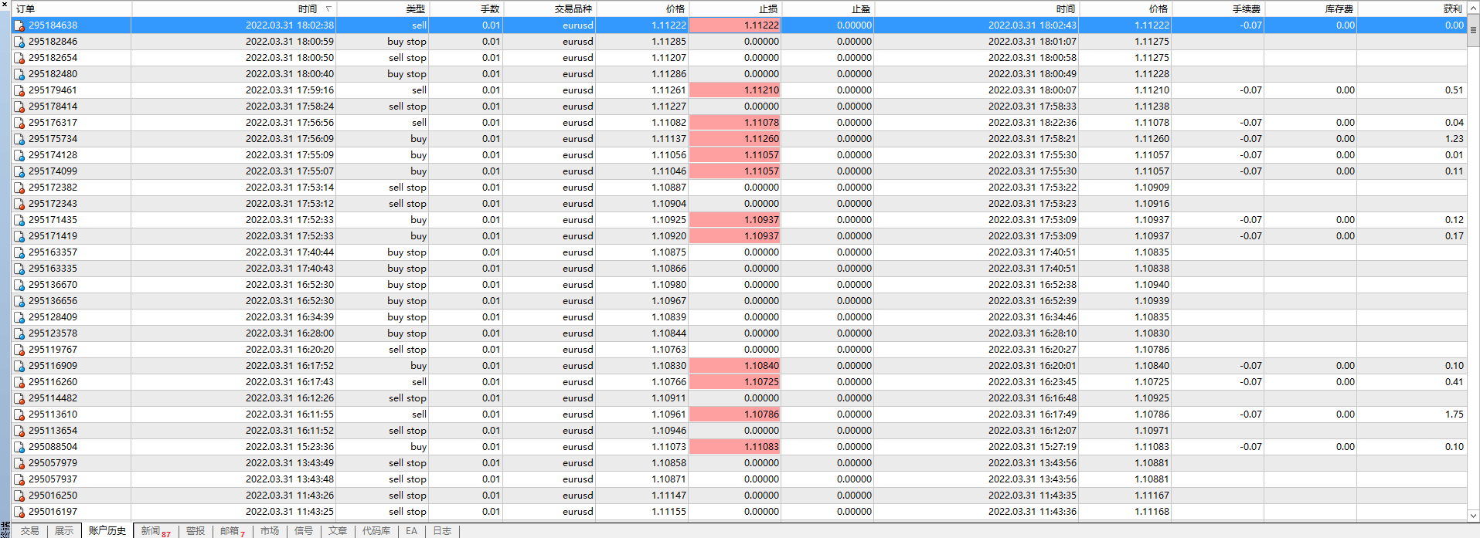Sort by the 库存费 column header
The height and width of the screenshot is (538, 1480).
tap(1311, 9)
